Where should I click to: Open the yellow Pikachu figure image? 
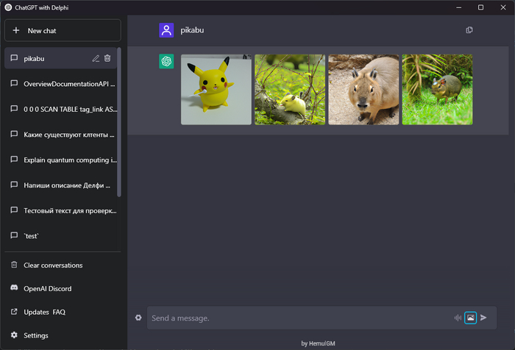pos(216,90)
